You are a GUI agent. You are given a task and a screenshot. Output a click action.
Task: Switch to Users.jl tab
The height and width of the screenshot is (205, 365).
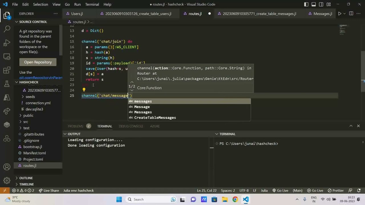[77, 14]
